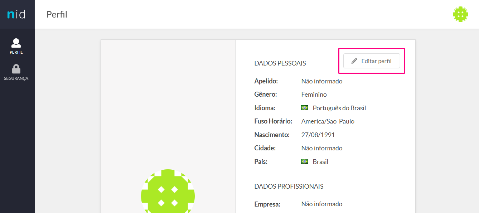Select the Feminino gender value

[314, 95]
